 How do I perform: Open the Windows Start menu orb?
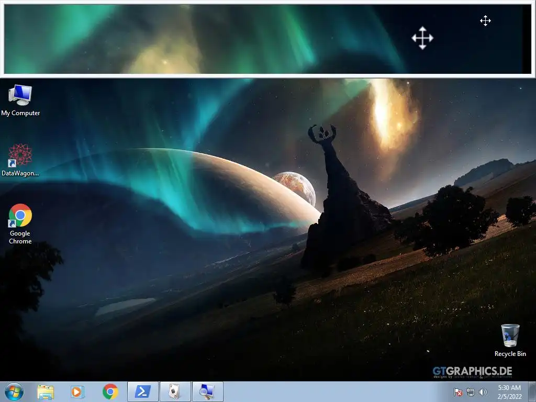[14, 392]
